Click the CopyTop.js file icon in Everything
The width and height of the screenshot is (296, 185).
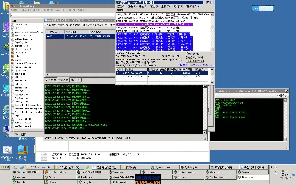(x=12, y=42)
